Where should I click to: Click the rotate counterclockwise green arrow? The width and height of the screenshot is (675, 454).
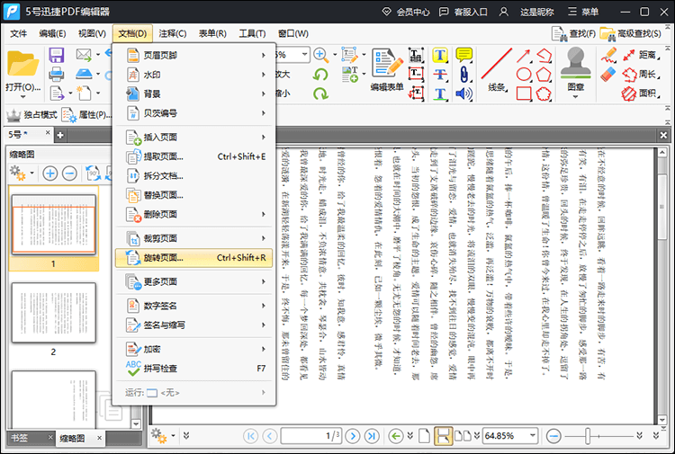[x=320, y=75]
